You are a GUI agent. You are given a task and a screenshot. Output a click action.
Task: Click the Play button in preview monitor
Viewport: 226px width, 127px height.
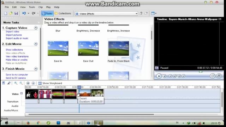click(159, 76)
